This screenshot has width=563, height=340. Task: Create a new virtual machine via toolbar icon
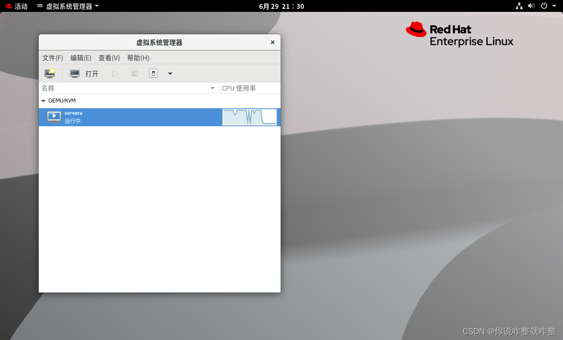[50, 73]
